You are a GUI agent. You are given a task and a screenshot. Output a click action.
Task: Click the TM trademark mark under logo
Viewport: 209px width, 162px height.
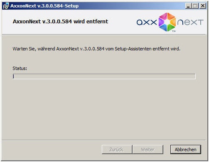[x=174, y=31]
